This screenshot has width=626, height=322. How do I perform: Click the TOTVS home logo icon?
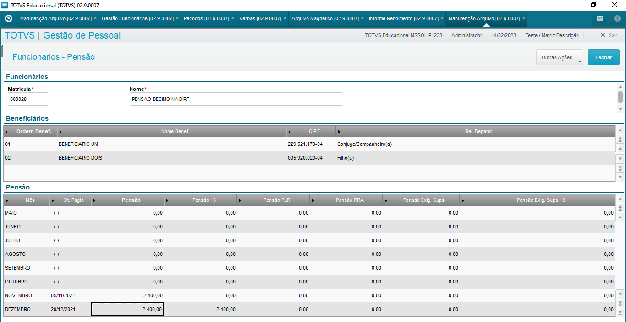[x=8, y=18]
